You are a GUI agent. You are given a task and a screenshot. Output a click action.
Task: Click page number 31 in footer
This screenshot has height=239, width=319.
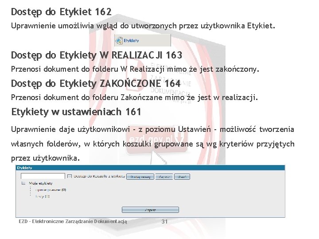pyautogui.click(x=164, y=222)
